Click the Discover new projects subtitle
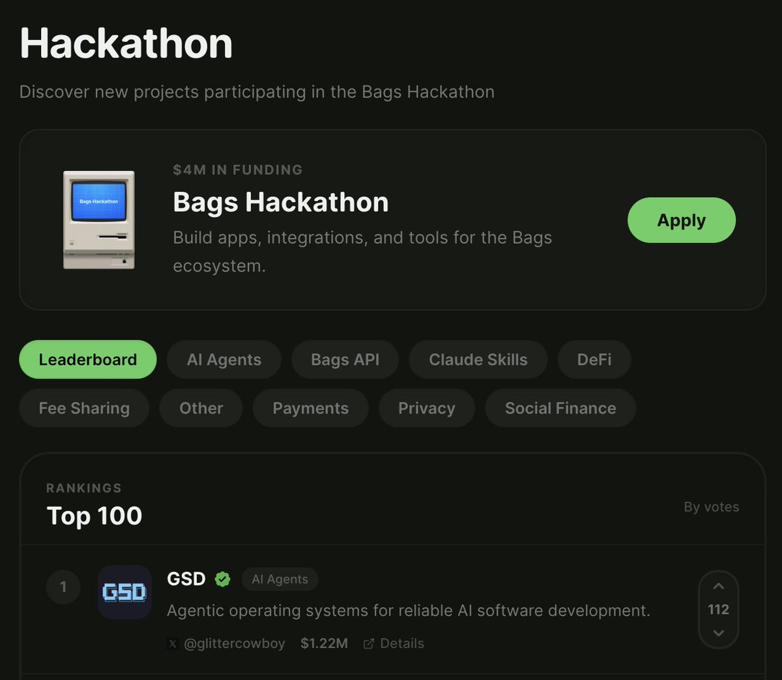 coord(257,92)
